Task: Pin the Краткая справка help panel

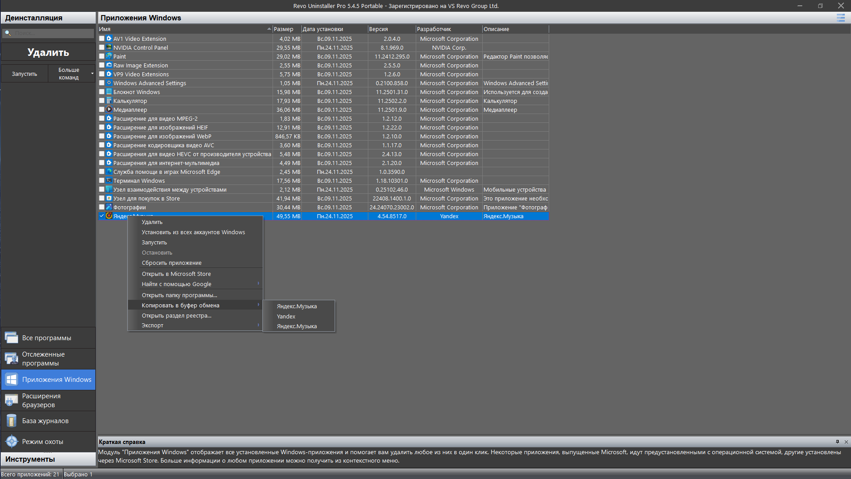Action: pyautogui.click(x=837, y=442)
